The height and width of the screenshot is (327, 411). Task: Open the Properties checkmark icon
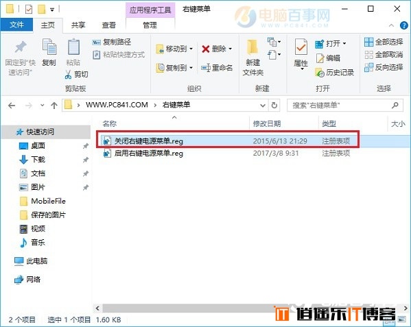(x=301, y=47)
